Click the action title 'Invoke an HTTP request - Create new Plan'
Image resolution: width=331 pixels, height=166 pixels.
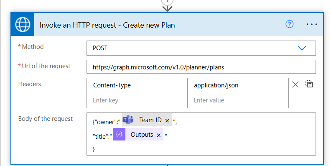[x=107, y=25]
